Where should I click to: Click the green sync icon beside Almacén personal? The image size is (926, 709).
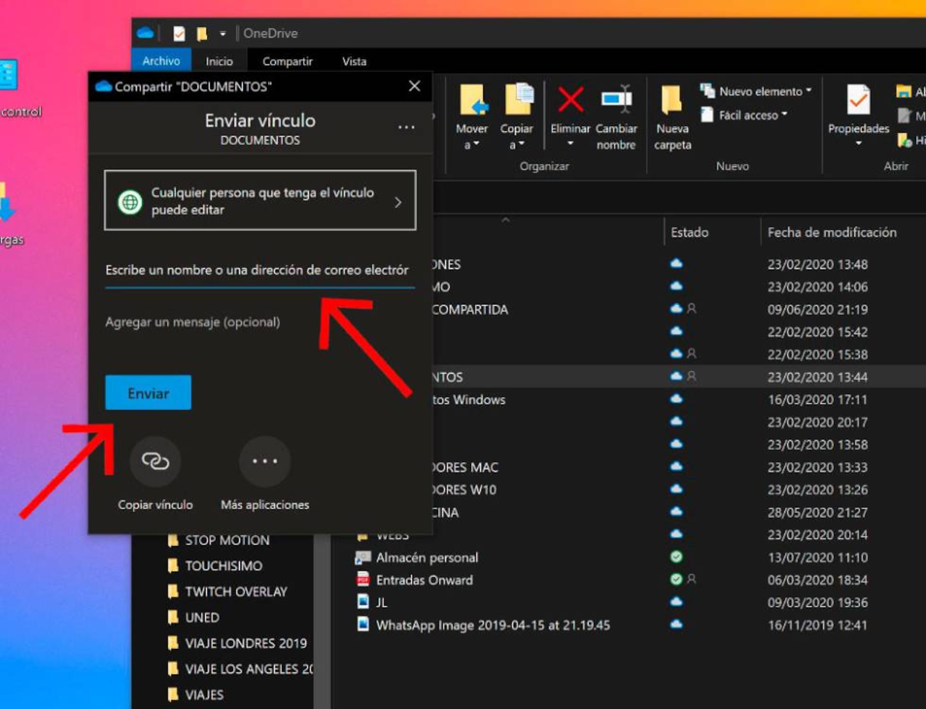[676, 557]
